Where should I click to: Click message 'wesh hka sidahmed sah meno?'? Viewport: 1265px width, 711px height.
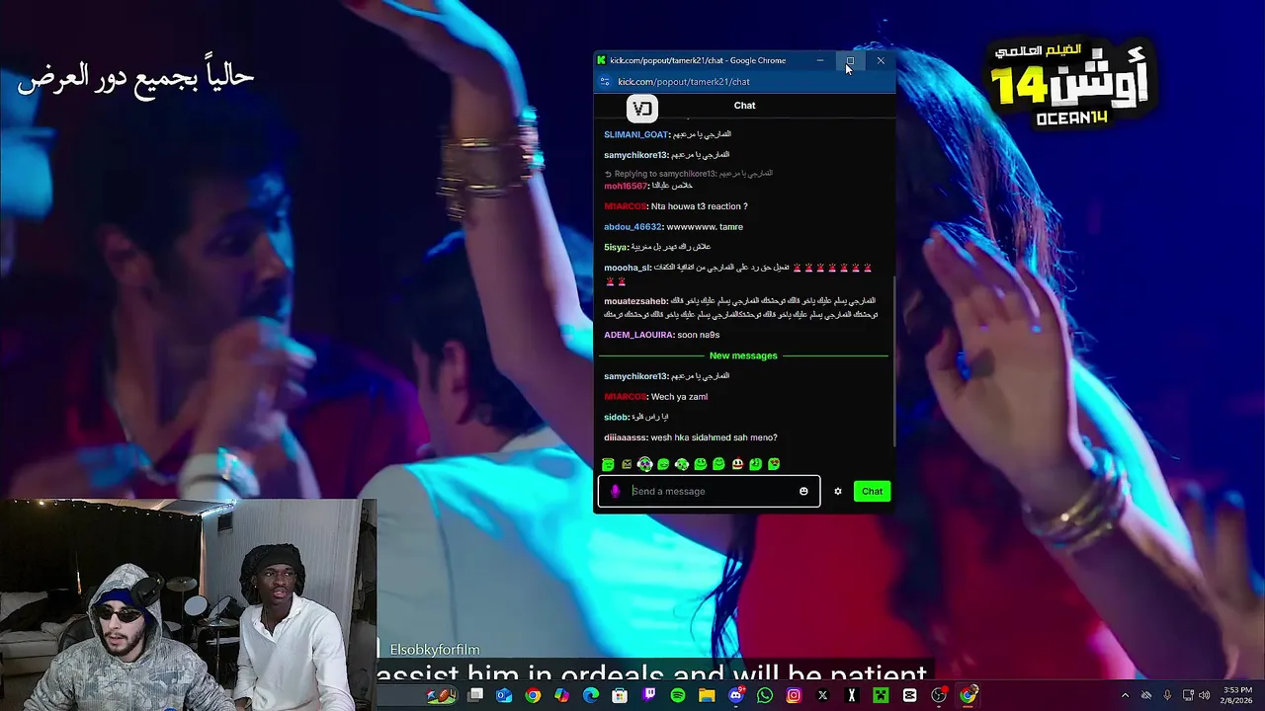714,437
